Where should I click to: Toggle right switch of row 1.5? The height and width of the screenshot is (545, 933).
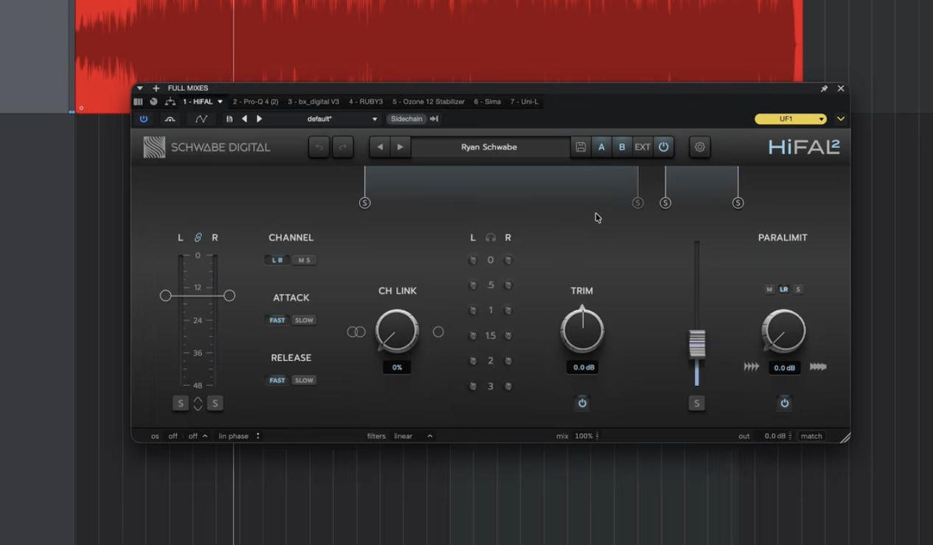[508, 336]
